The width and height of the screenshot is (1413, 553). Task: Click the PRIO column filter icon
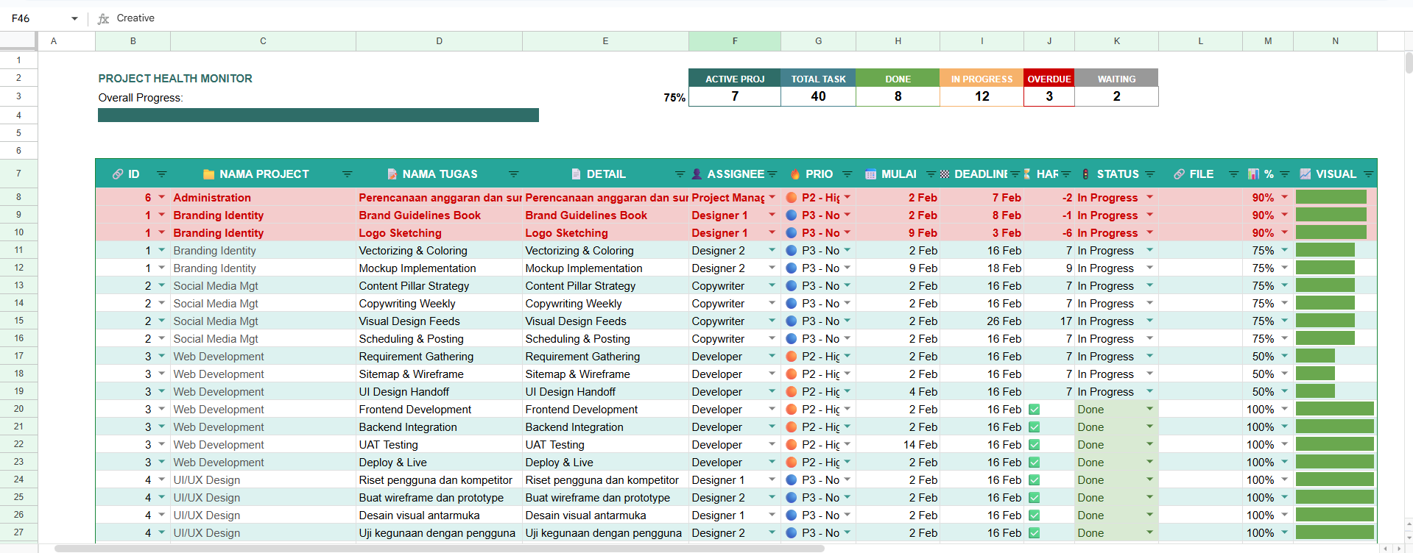pyautogui.click(x=847, y=174)
